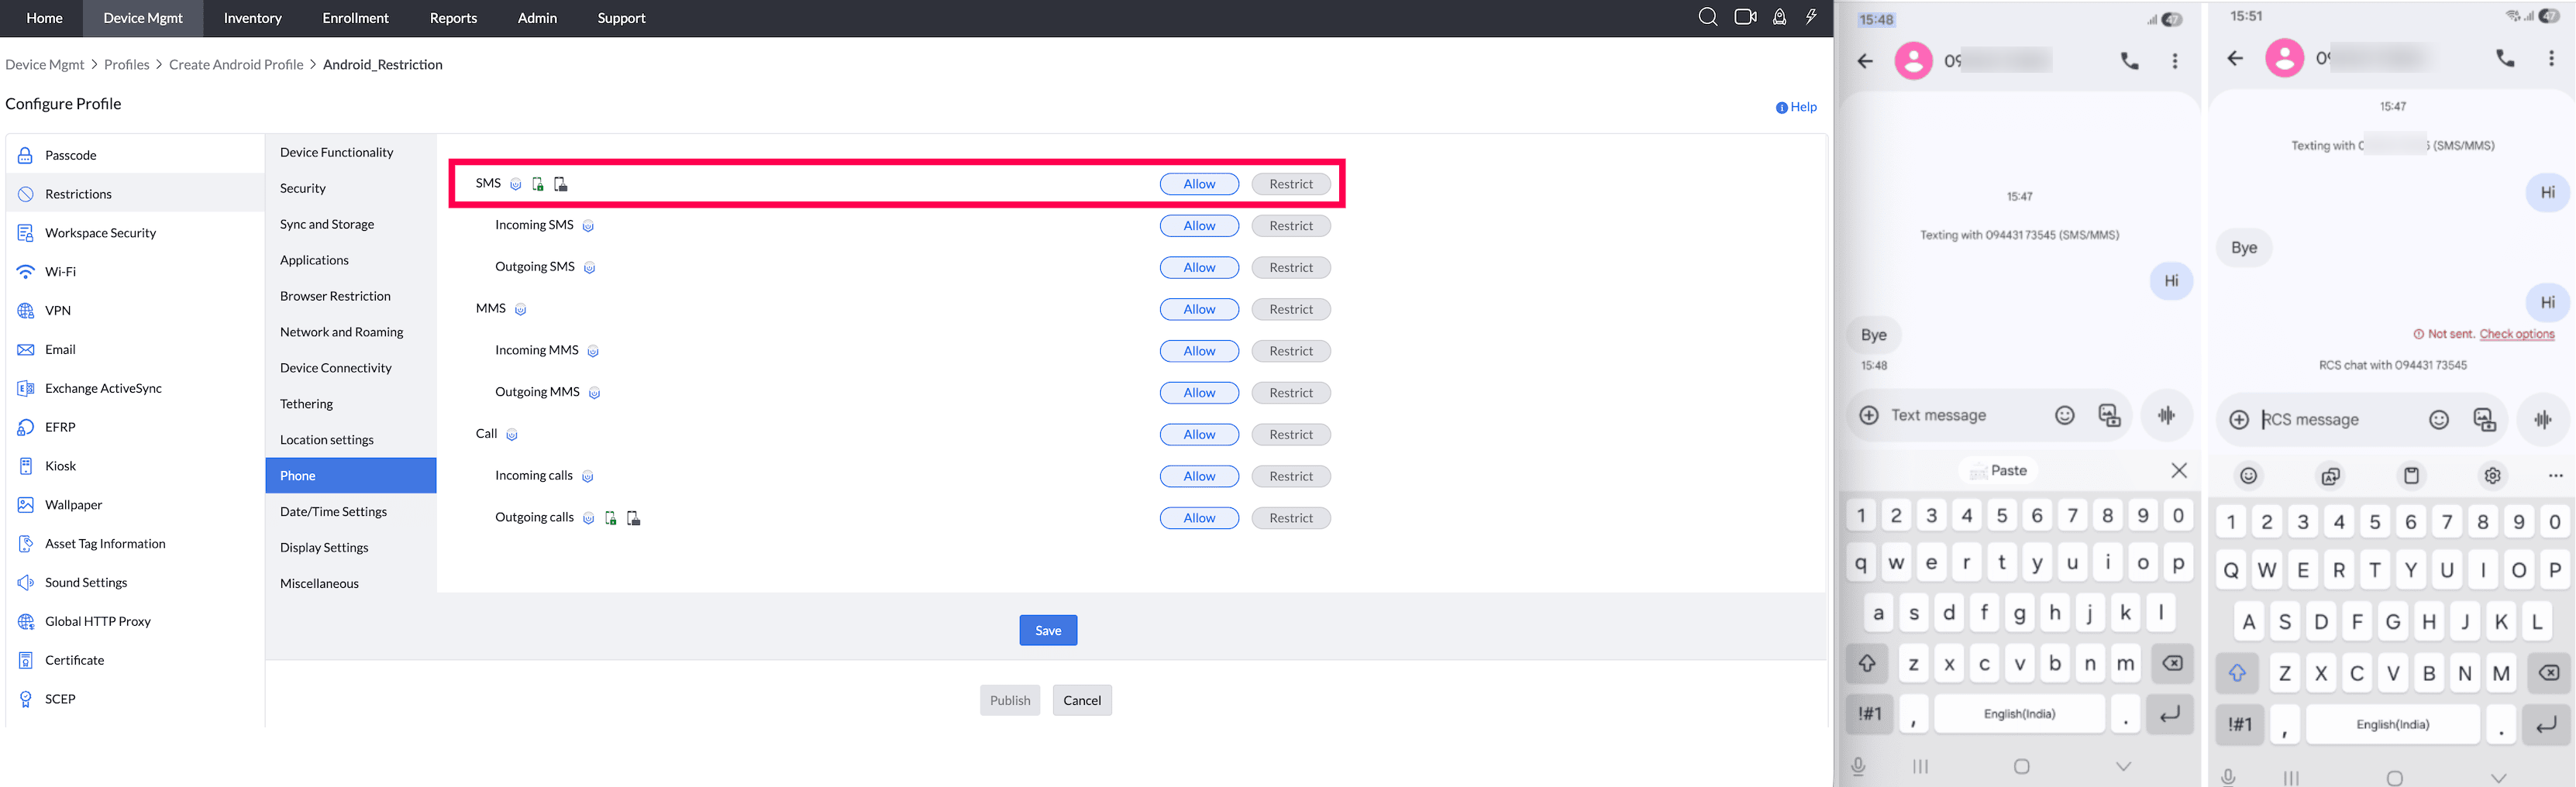Image resolution: width=2576 pixels, height=787 pixels.
Task: Tap emoji icon inside the RCS message field
Action: [x=2439, y=420]
